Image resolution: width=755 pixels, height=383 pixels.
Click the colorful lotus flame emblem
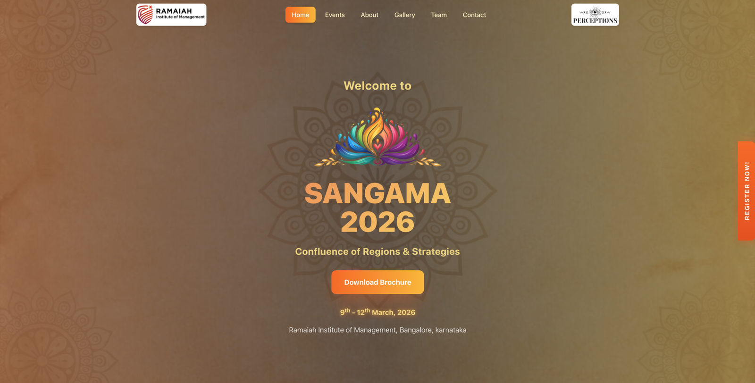[x=377, y=137]
